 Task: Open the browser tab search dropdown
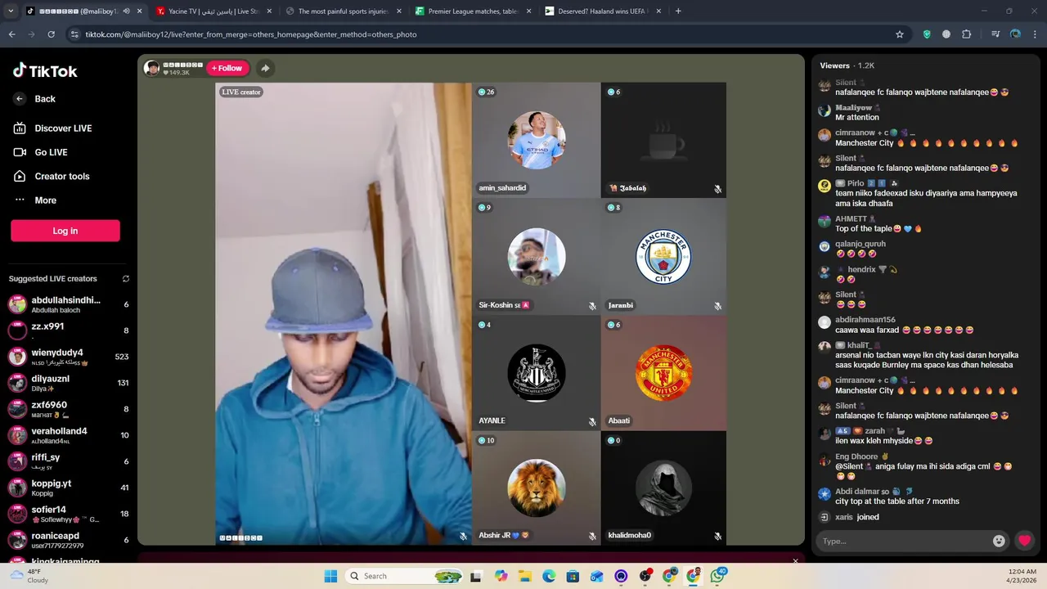pos(11,11)
